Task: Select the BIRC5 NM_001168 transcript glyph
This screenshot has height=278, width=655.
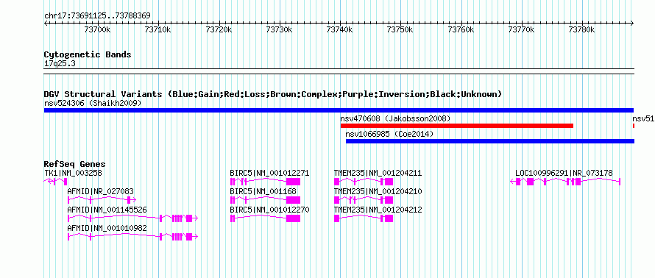Action: (x=265, y=199)
